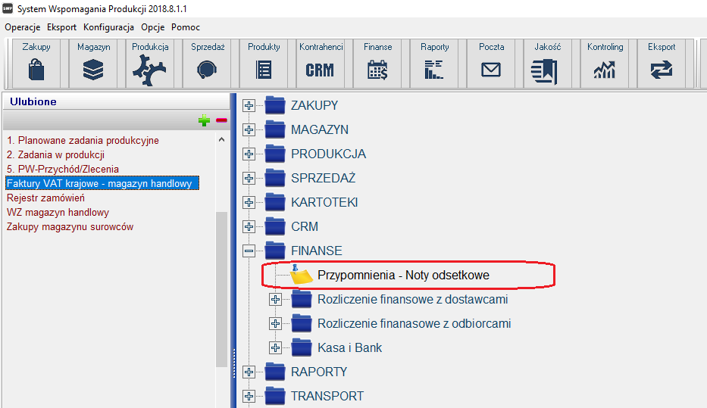Viewport: 707px width, 408px height.
Task: Open the Konfiguracja menu
Action: 108,27
